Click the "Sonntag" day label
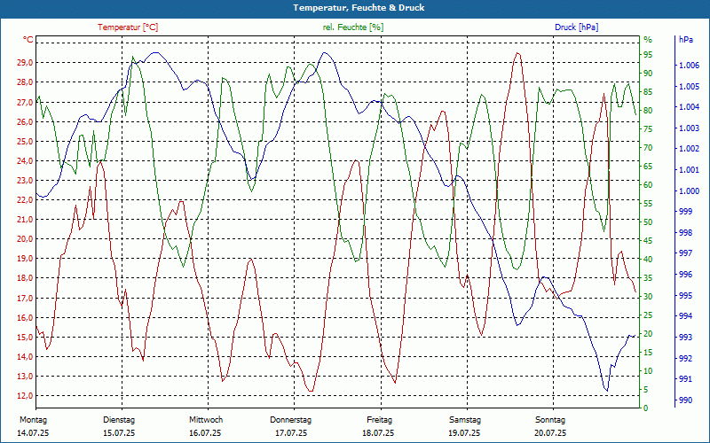The height and width of the screenshot is (443, 710). coord(550,420)
